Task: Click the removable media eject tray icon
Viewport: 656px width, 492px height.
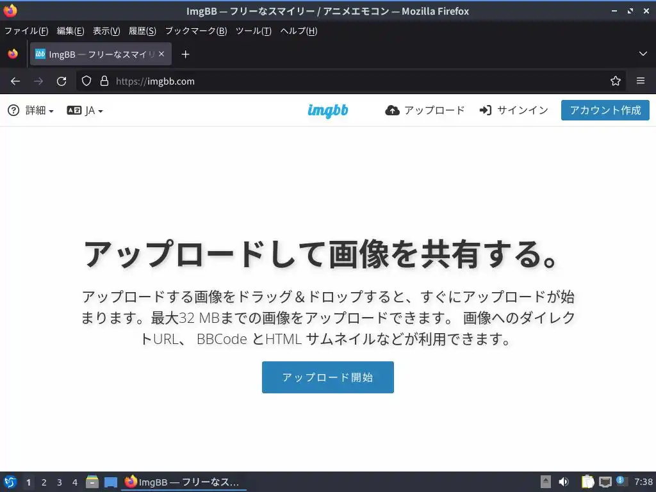Action: 545,482
